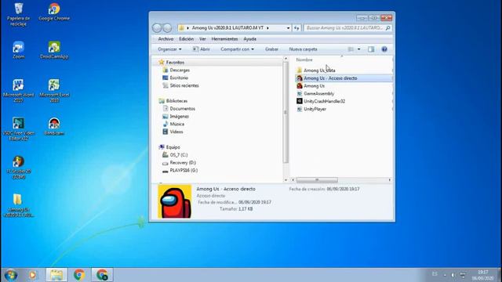Select Bibliotecas in the navigation pane
Viewport: 502px width, 282px height.
tap(173, 101)
